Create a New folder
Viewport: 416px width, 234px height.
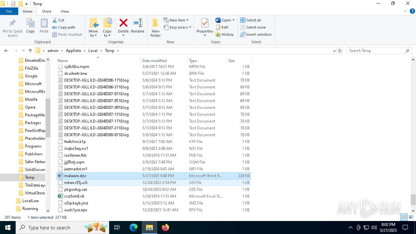coord(155,27)
